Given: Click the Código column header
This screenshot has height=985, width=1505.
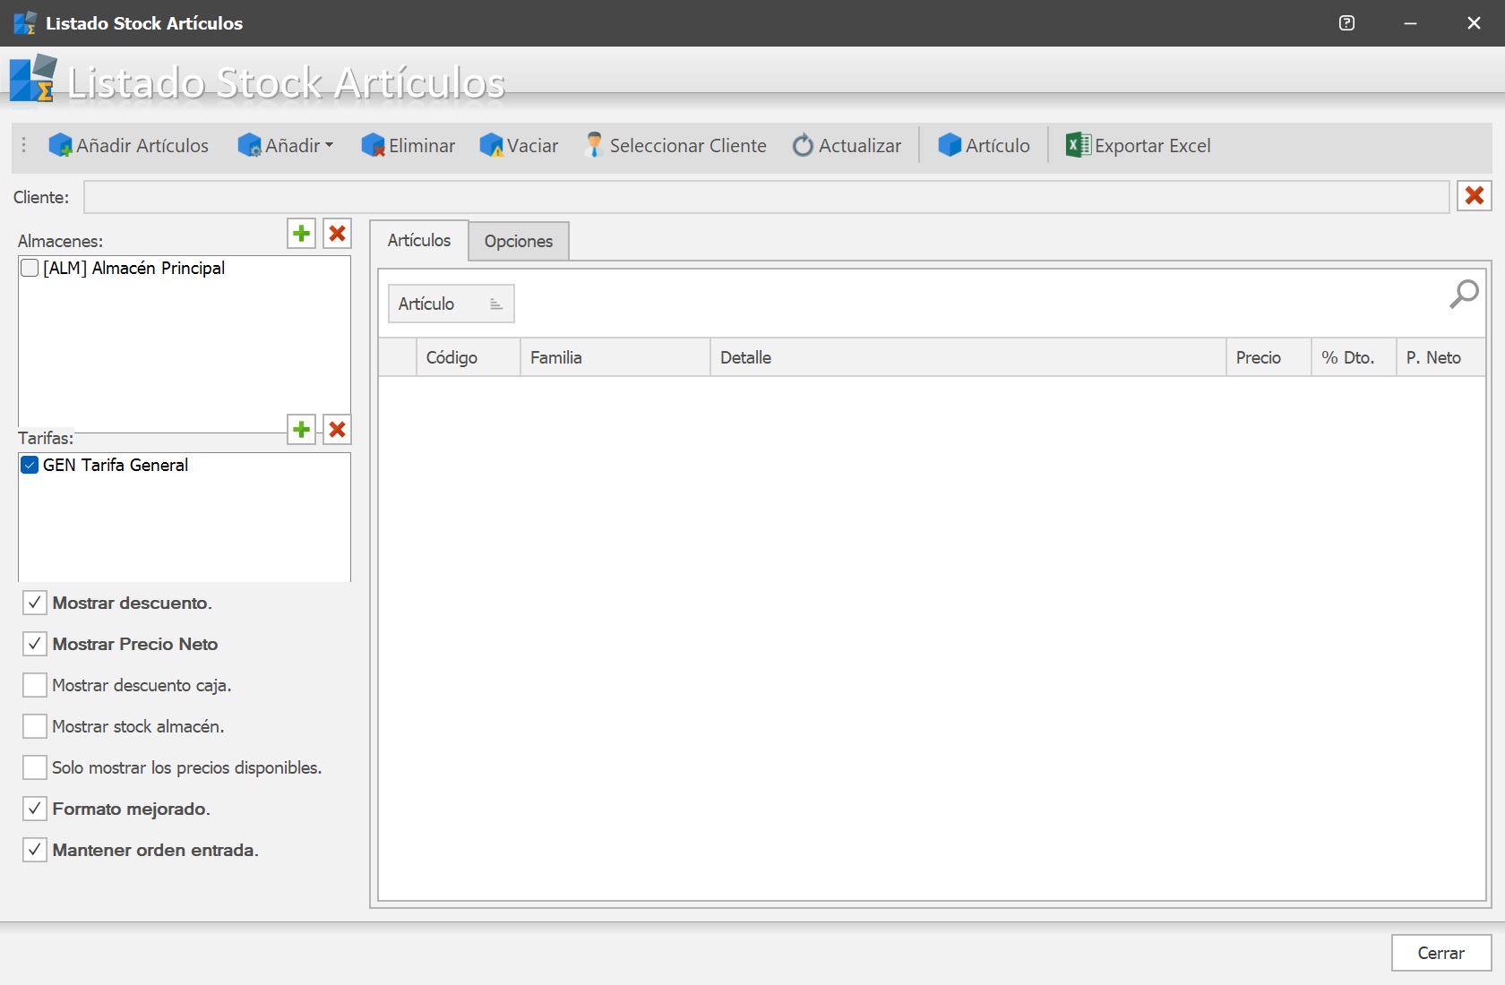Looking at the screenshot, I should [x=469, y=357].
